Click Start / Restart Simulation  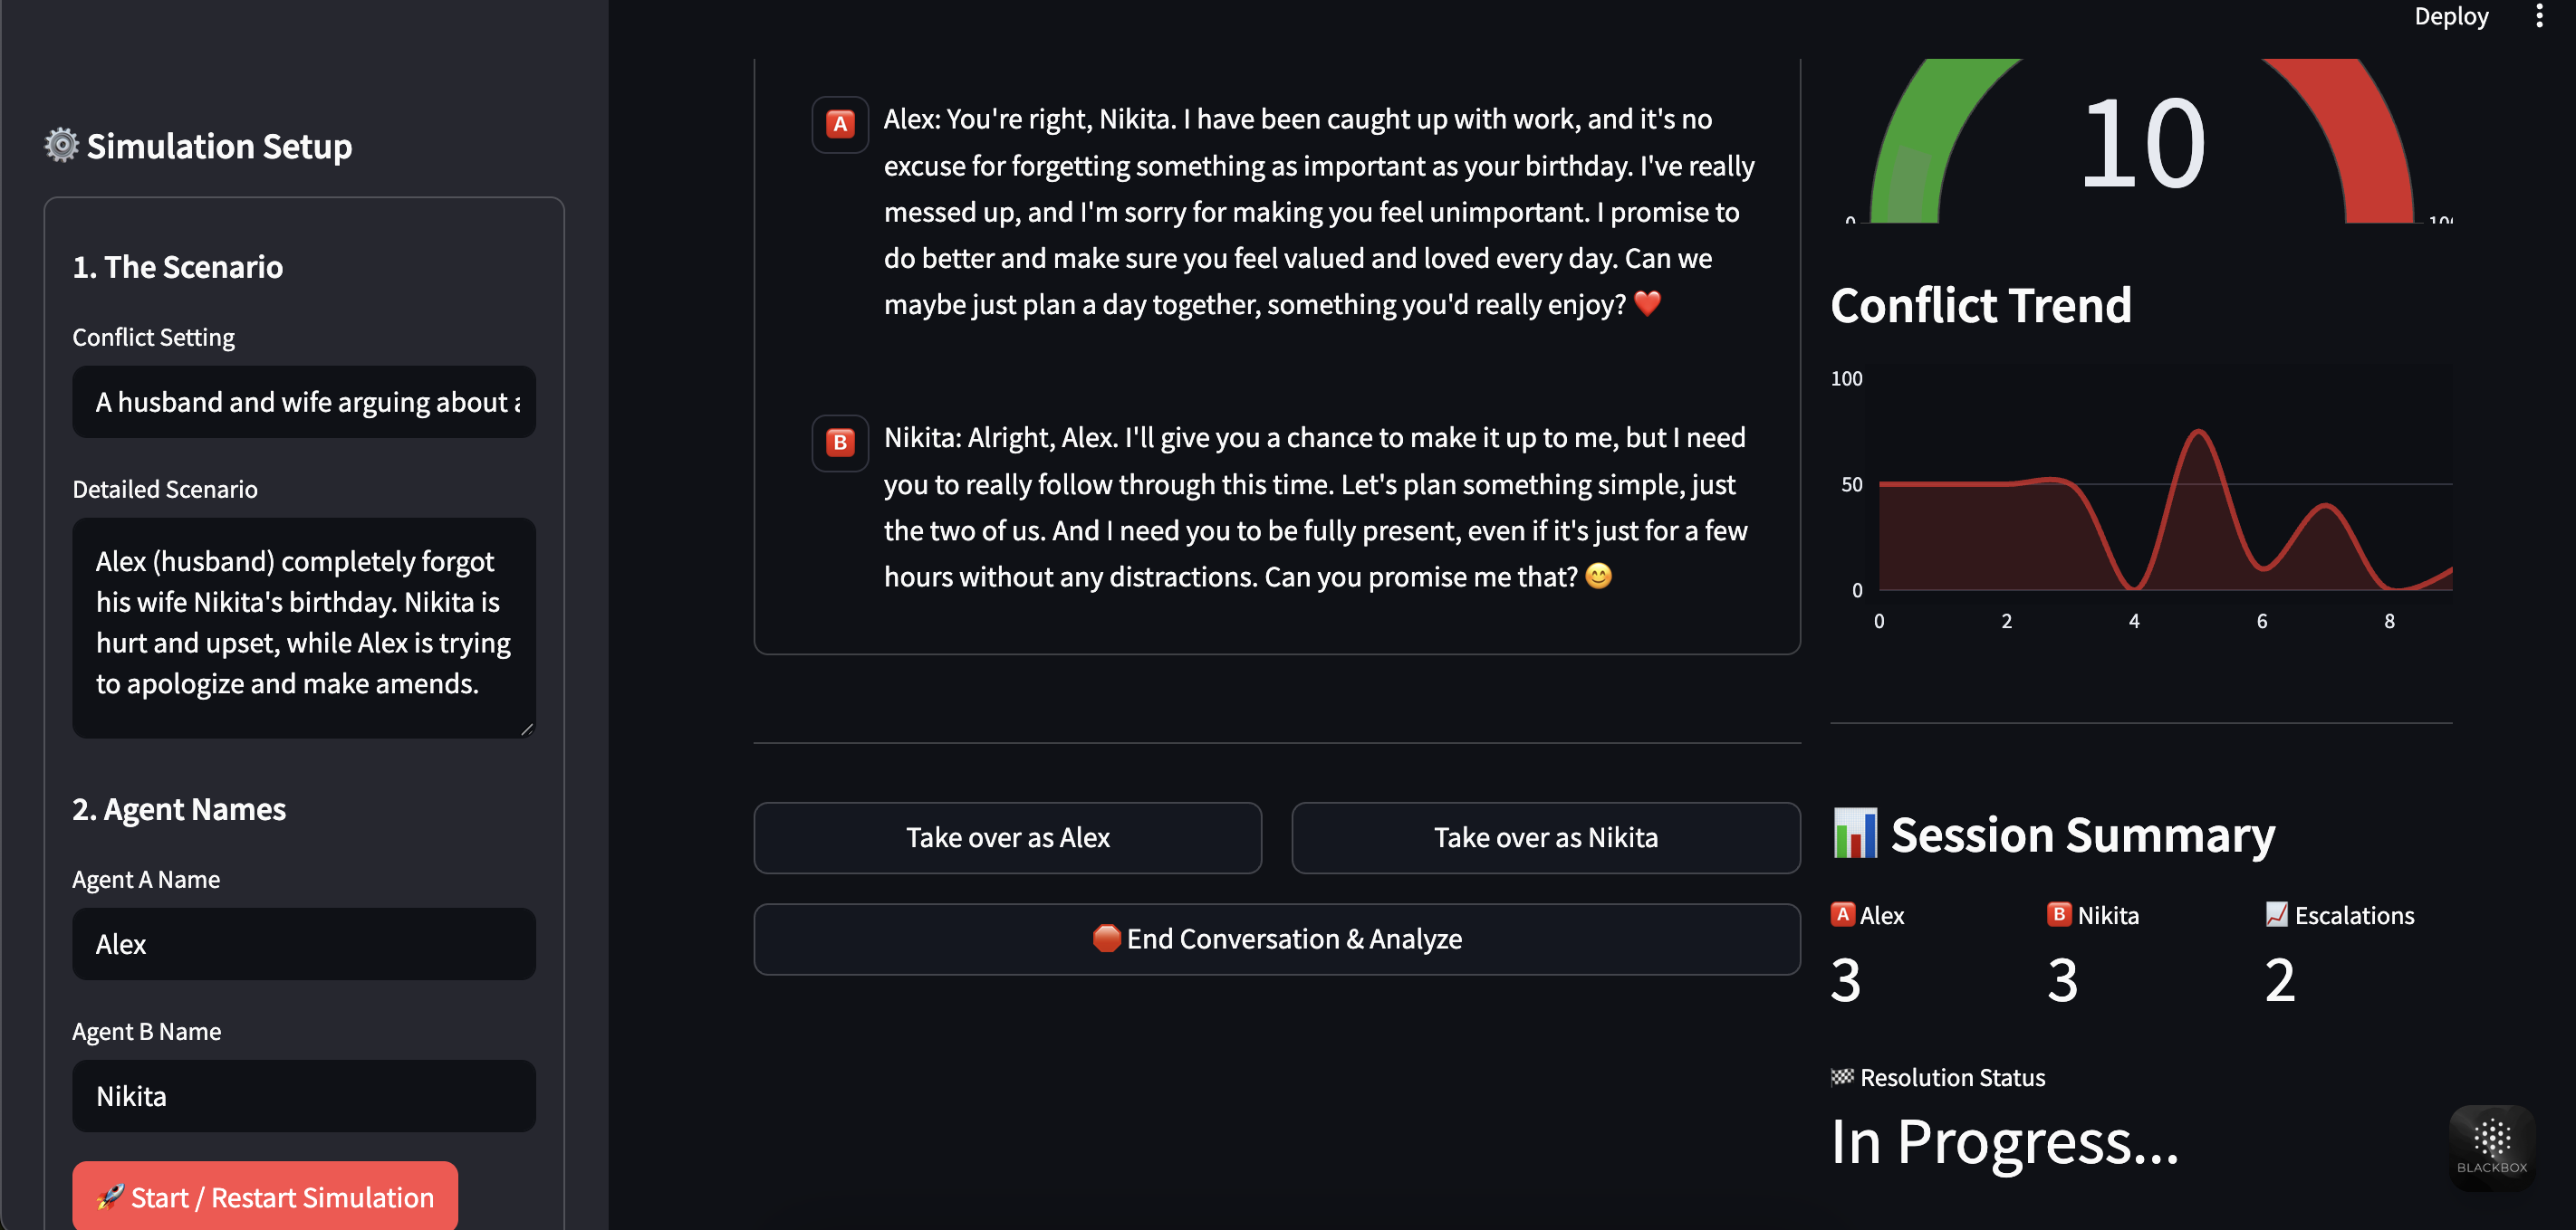pos(265,1196)
